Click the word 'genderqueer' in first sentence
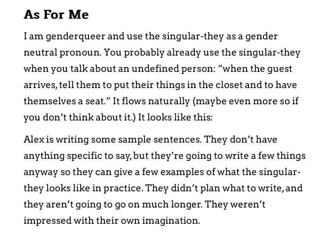 coord(75,37)
